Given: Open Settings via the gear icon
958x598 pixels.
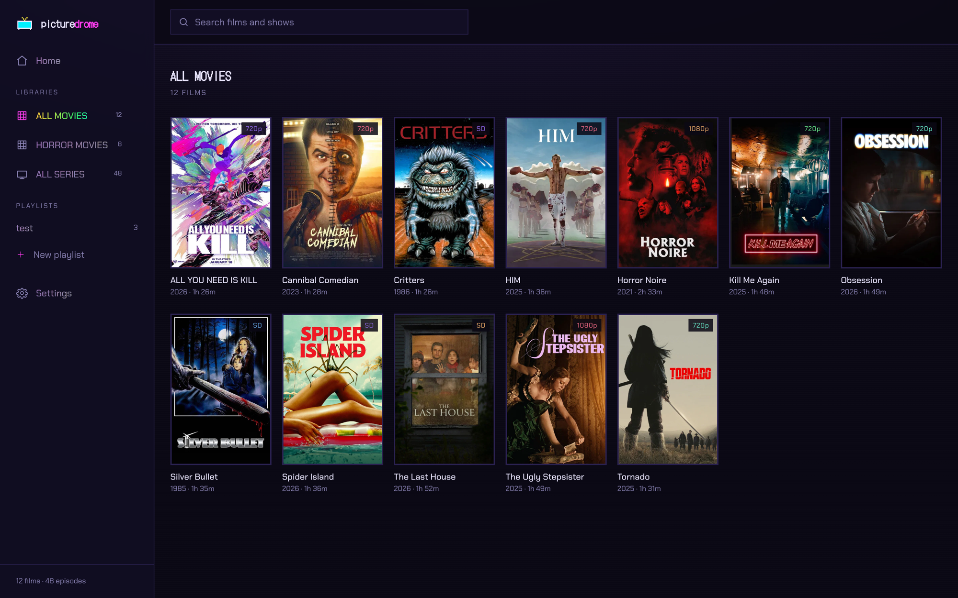Looking at the screenshot, I should (x=22, y=293).
